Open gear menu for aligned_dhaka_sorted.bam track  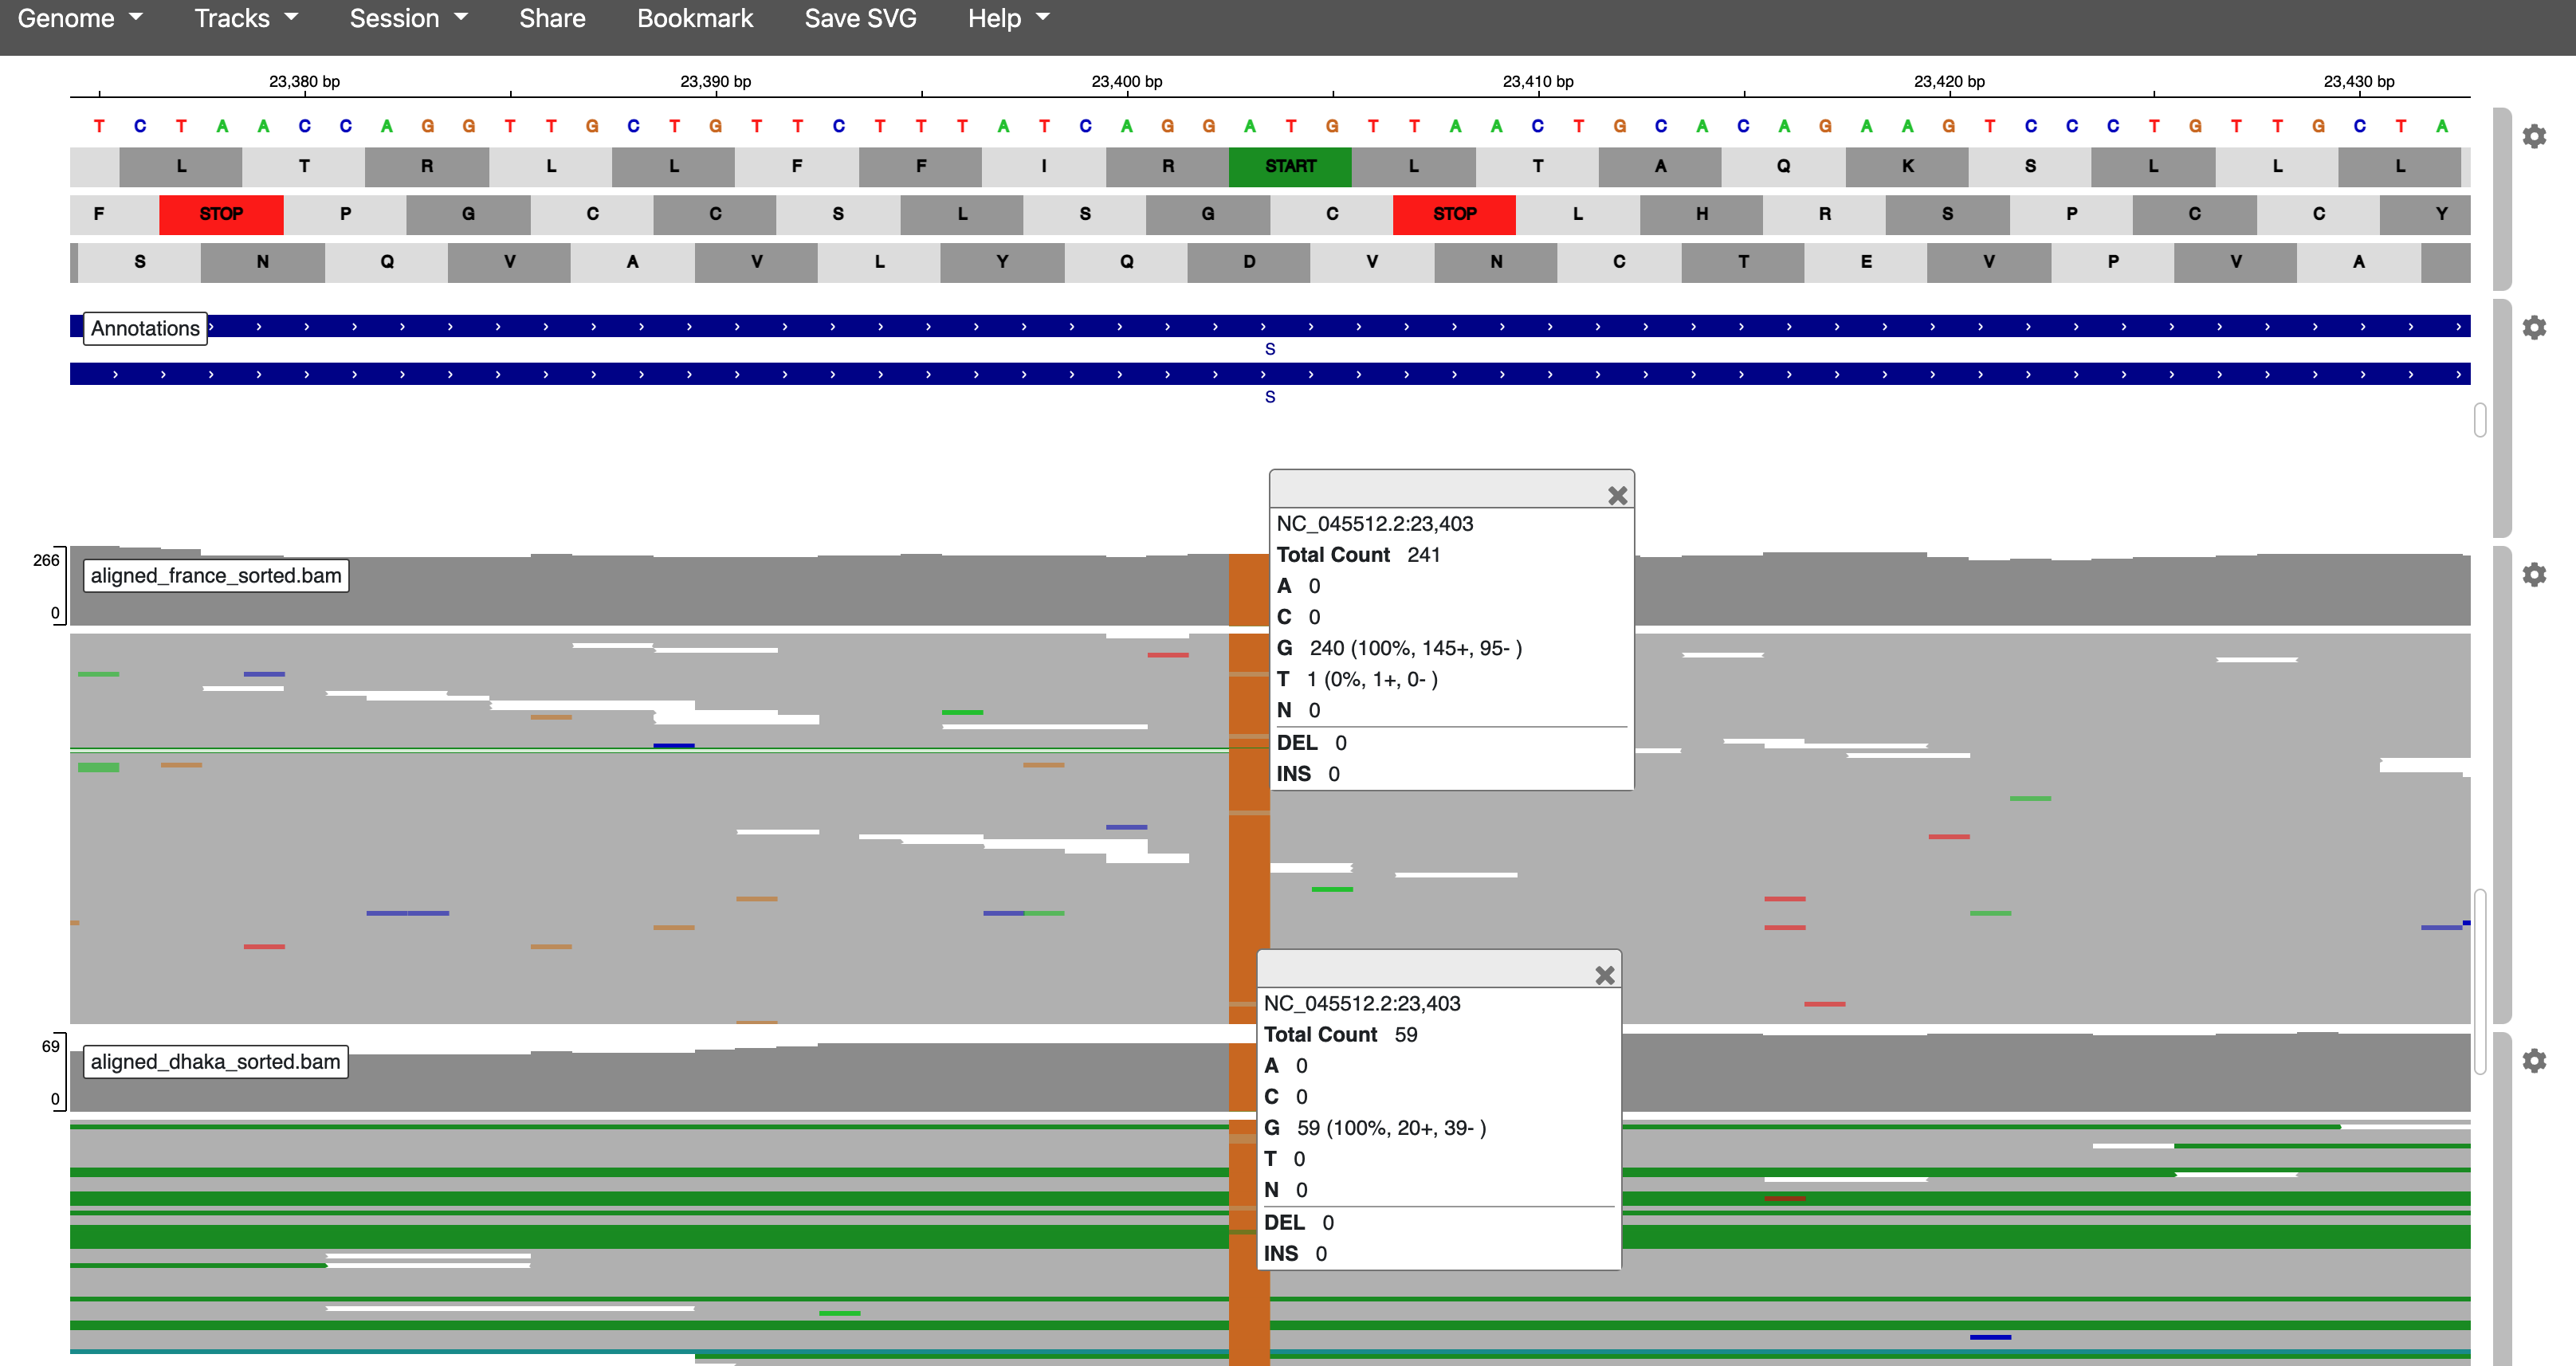click(2534, 1060)
